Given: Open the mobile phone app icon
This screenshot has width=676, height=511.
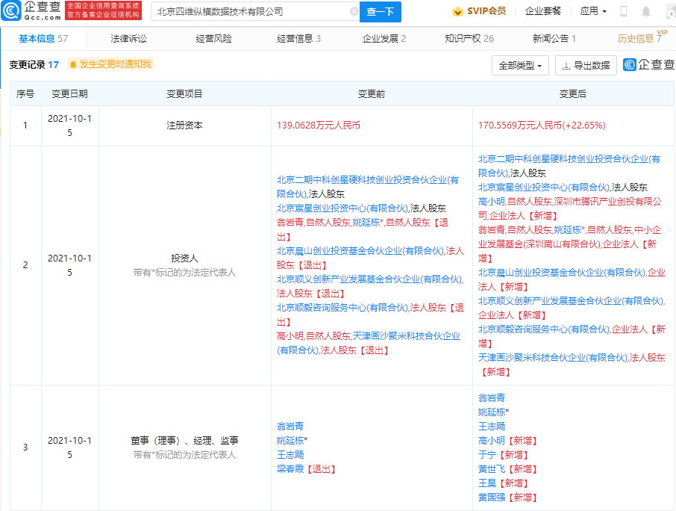Looking at the screenshot, I should pos(624,11).
